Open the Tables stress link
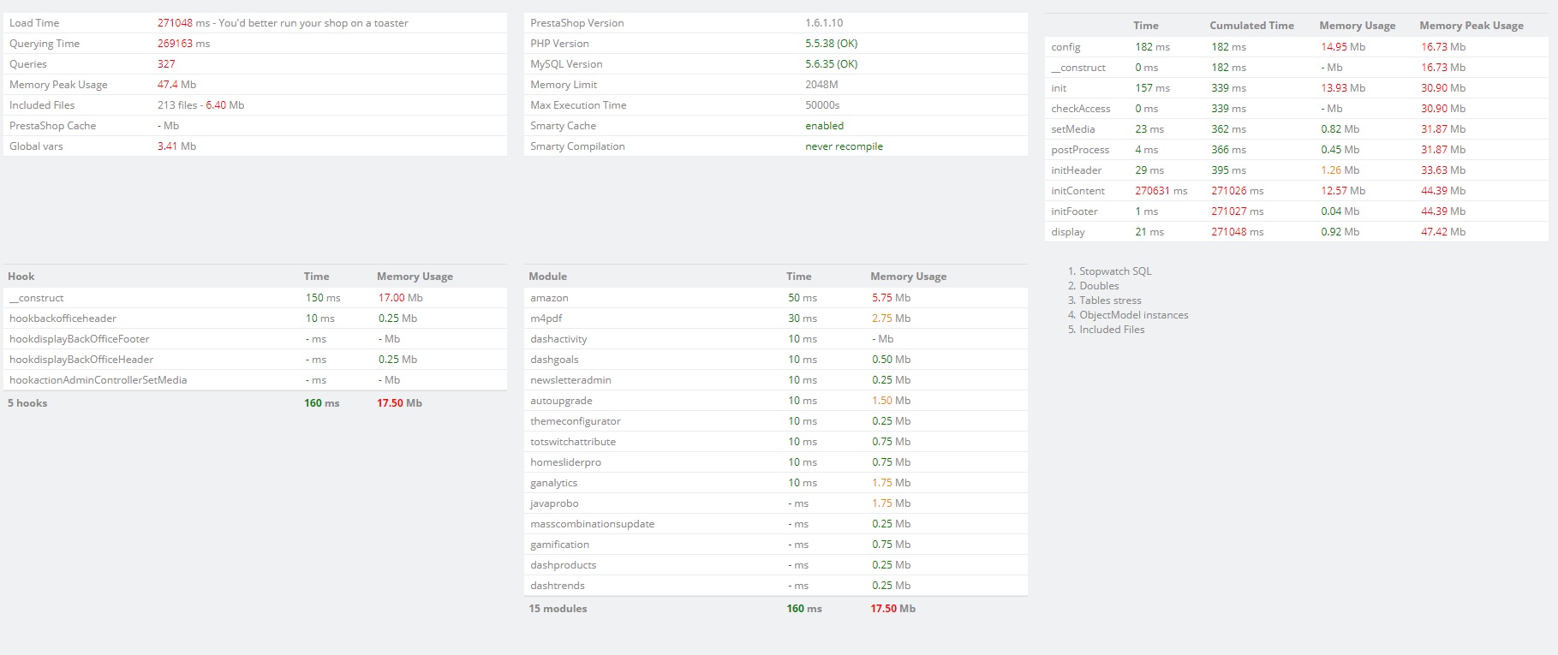Viewport: 1558px width, 655px height. point(1110,301)
